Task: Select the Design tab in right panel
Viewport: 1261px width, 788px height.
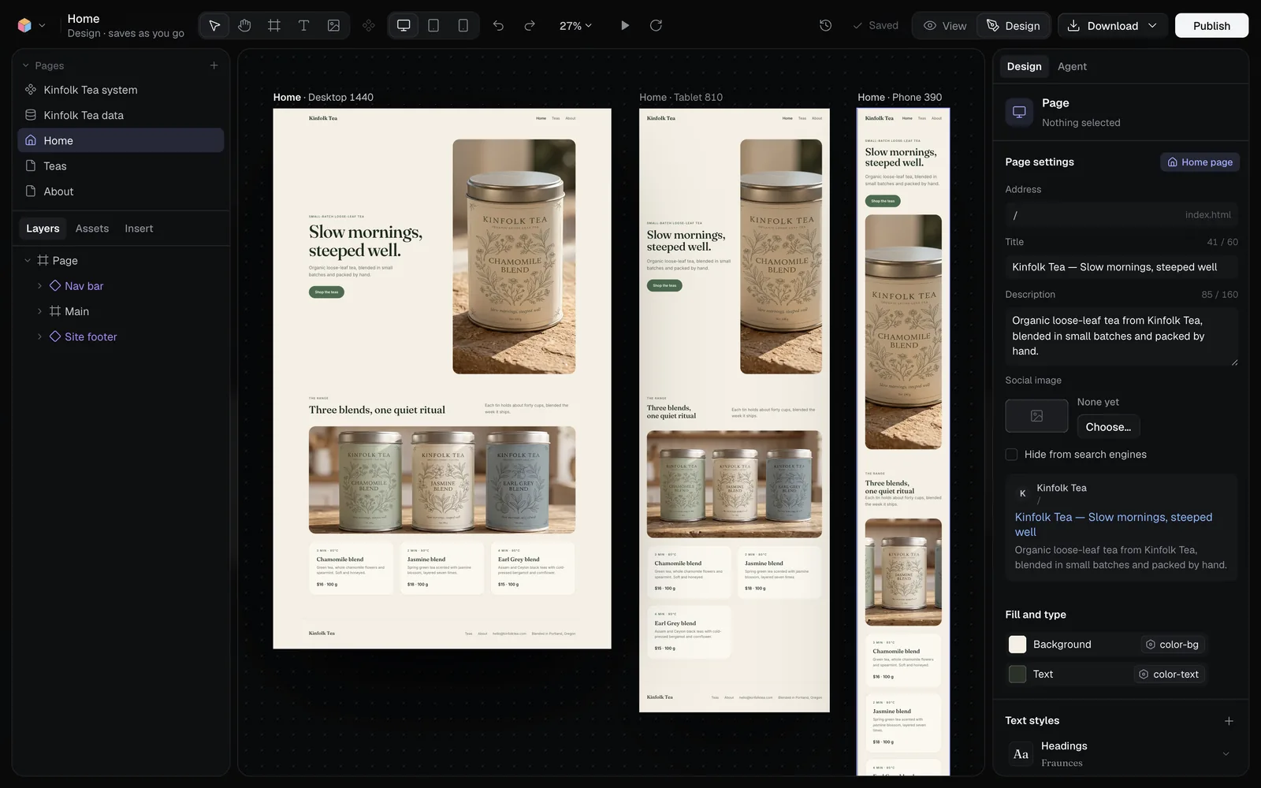Action: 1024,66
